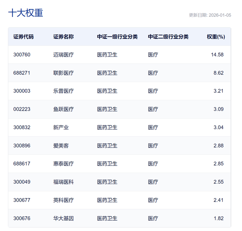Screen dimensions: 242x231
Task: Select the name 福瑞医科
Action: [63, 182]
